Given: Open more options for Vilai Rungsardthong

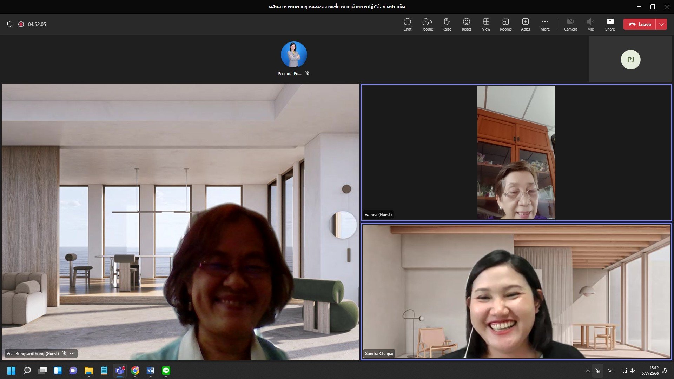Looking at the screenshot, I should (x=72, y=353).
